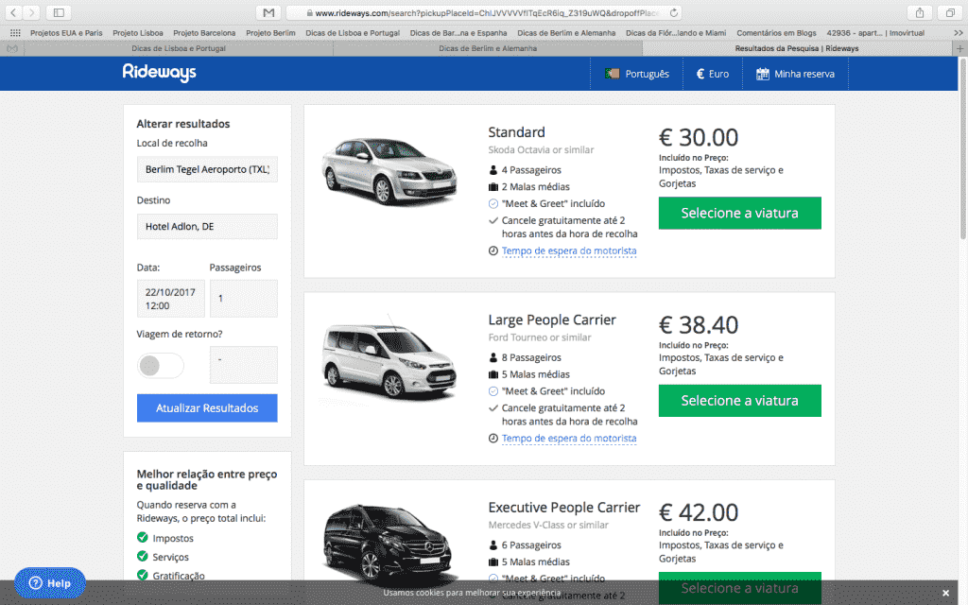The image size is (968, 605).
Task: Click the Large People Carrier person icon
Action: tap(493, 357)
